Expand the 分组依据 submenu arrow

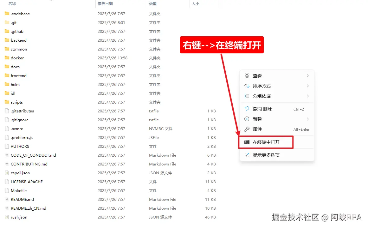tap(308, 96)
